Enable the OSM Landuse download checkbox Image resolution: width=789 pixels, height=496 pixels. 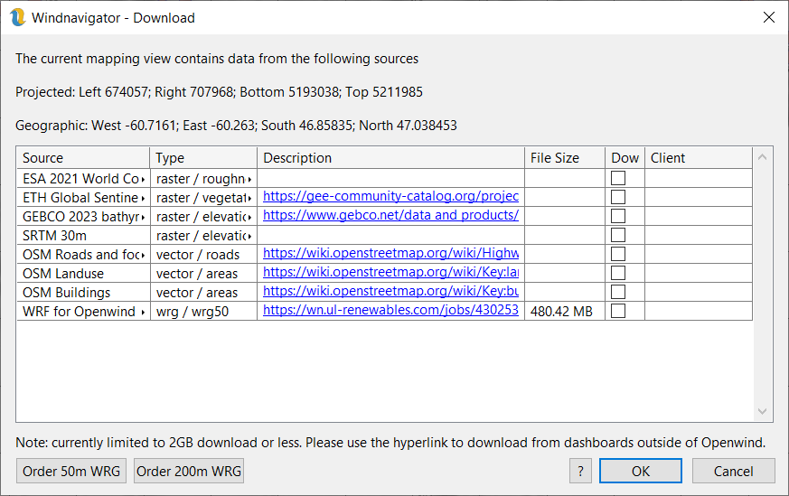click(618, 273)
